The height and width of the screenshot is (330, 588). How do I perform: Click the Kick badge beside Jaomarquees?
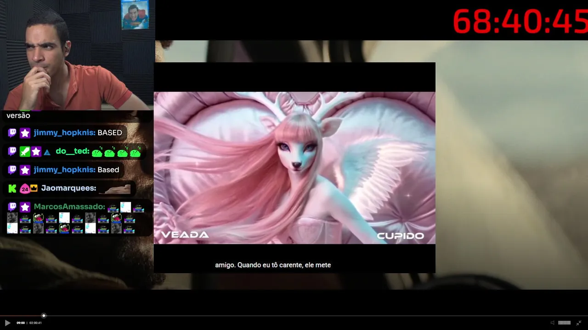(x=12, y=188)
